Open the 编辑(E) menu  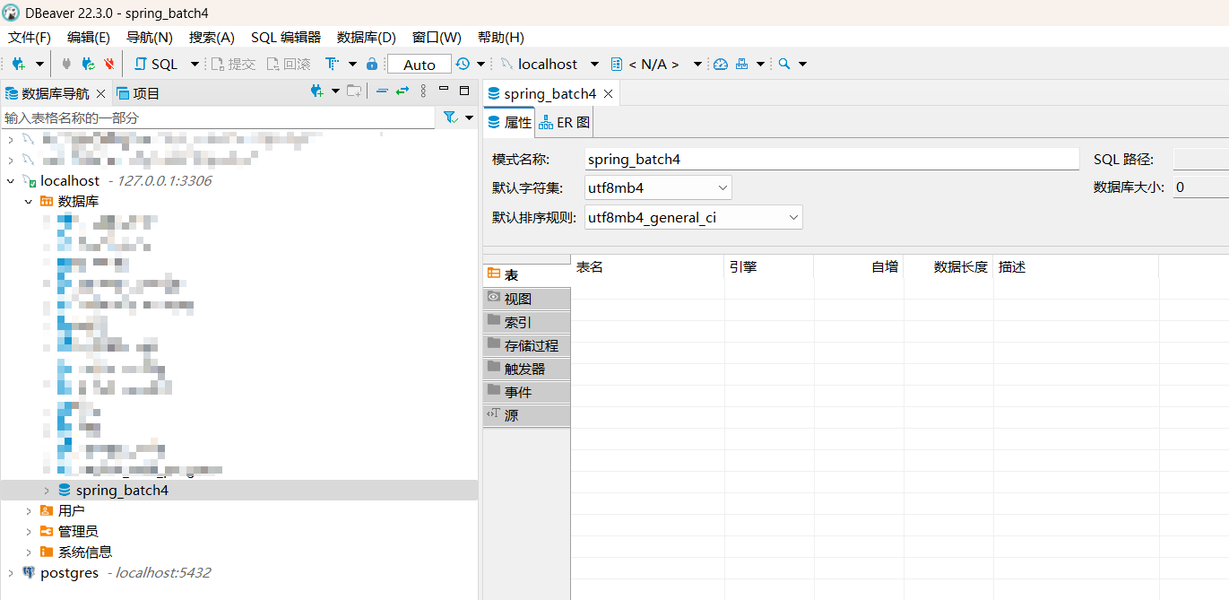89,38
